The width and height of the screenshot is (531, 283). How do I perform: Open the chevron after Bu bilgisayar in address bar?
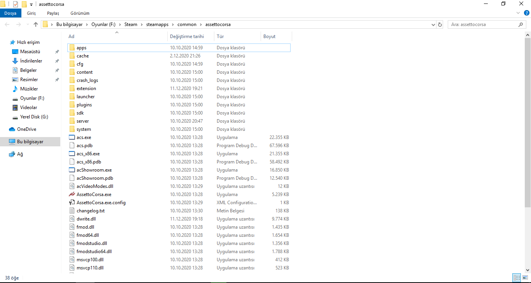coord(87,24)
